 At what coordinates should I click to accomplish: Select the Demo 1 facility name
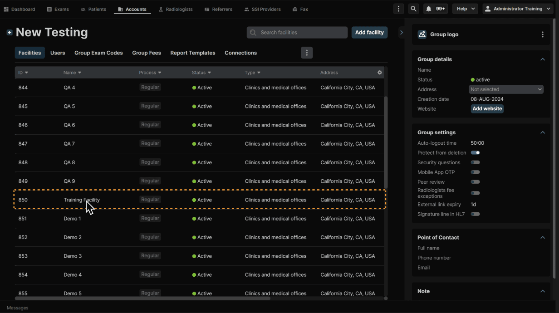click(73, 219)
